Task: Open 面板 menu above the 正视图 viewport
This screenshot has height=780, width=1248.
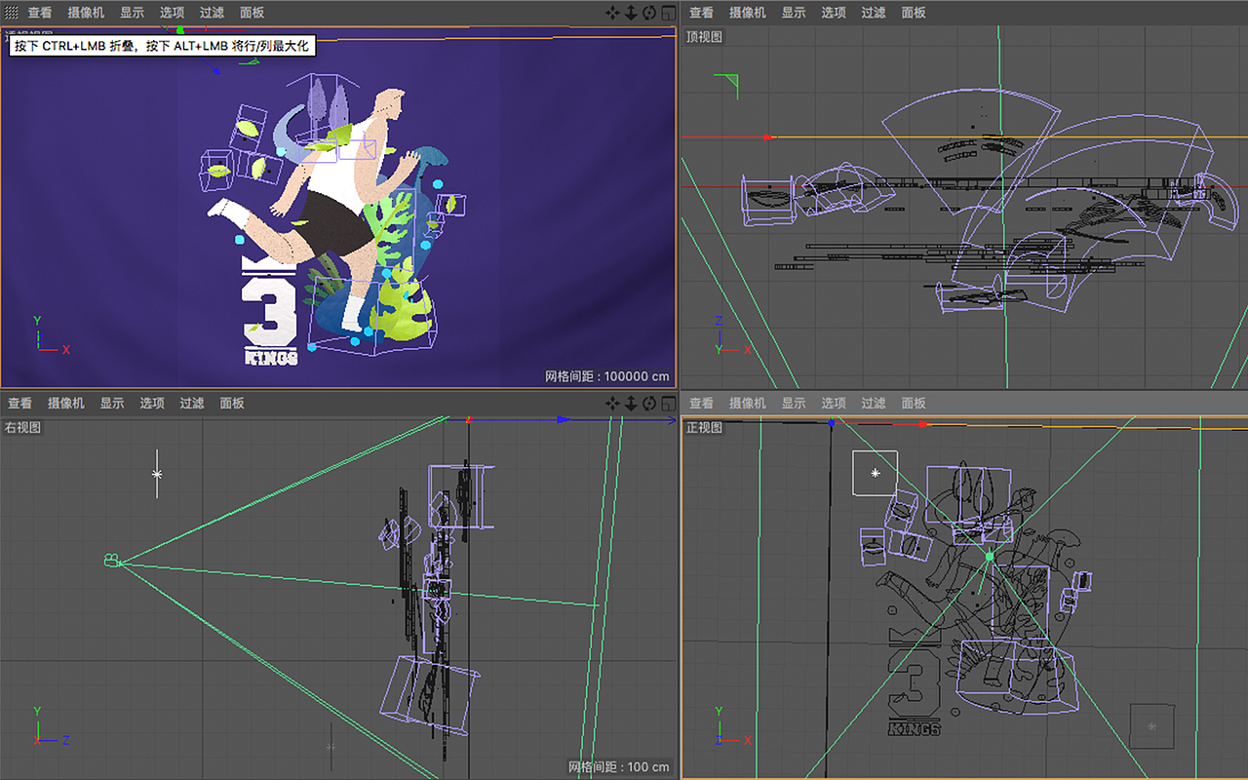Action: coord(914,403)
